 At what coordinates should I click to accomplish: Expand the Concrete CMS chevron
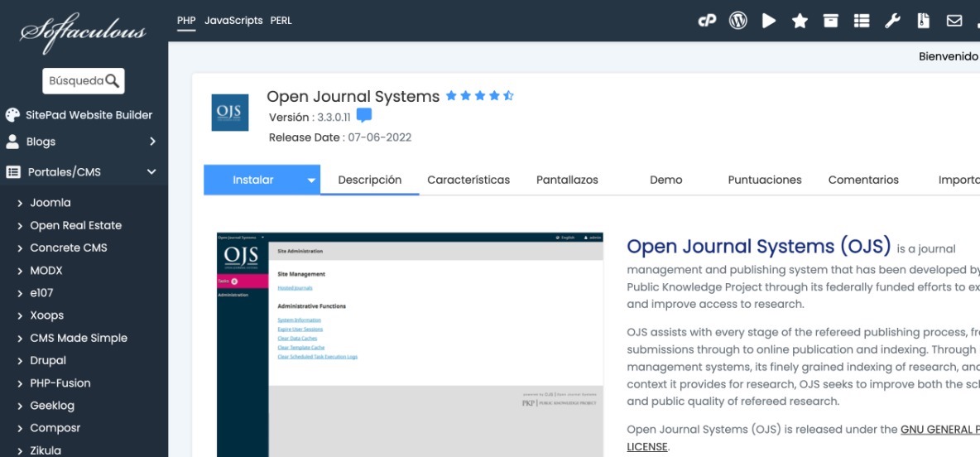[20, 248]
